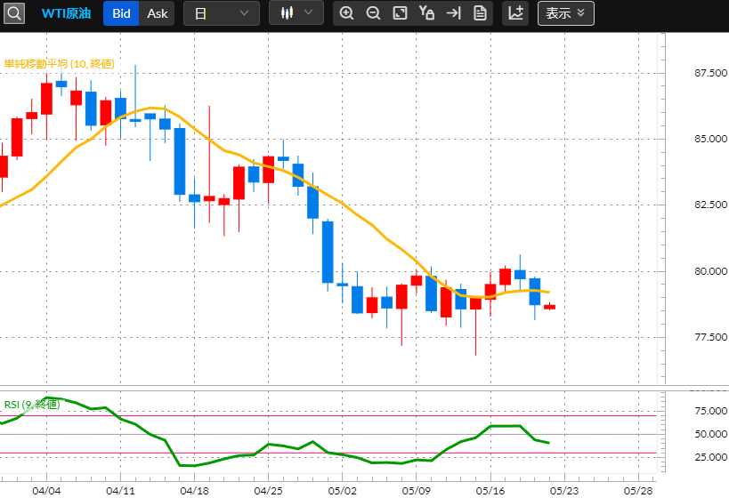Add indicator with chart-plus icon

coord(515,13)
